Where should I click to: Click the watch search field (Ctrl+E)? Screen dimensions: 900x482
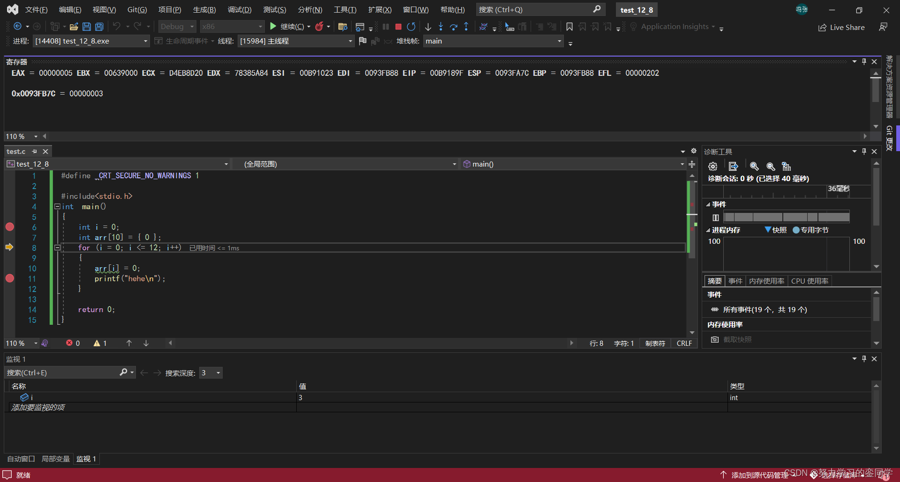tap(62, 372)
